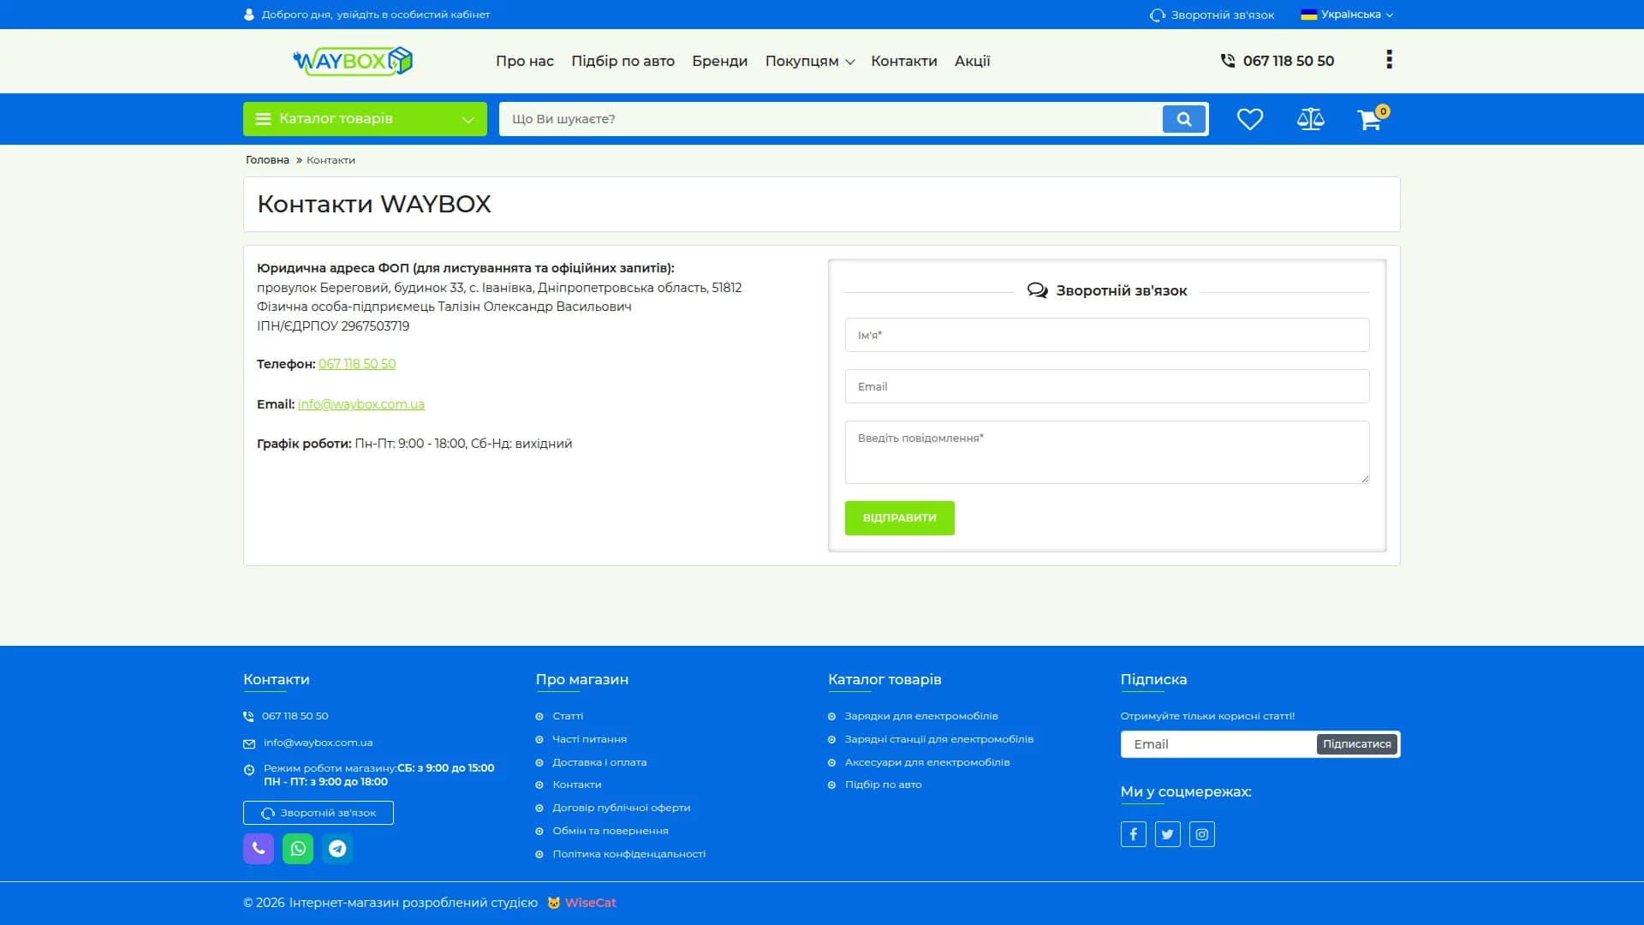Open Договір публічної оферти link
The image size is (1644, 925).
point(621,808)
